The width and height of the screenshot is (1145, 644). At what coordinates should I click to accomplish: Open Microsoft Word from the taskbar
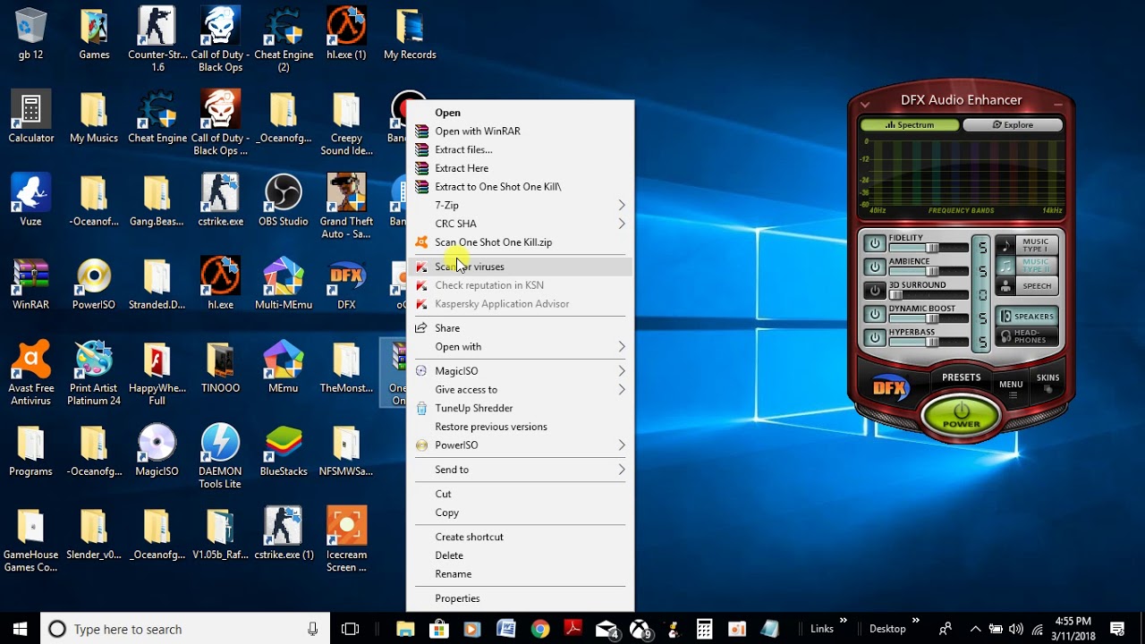point(506,629)
